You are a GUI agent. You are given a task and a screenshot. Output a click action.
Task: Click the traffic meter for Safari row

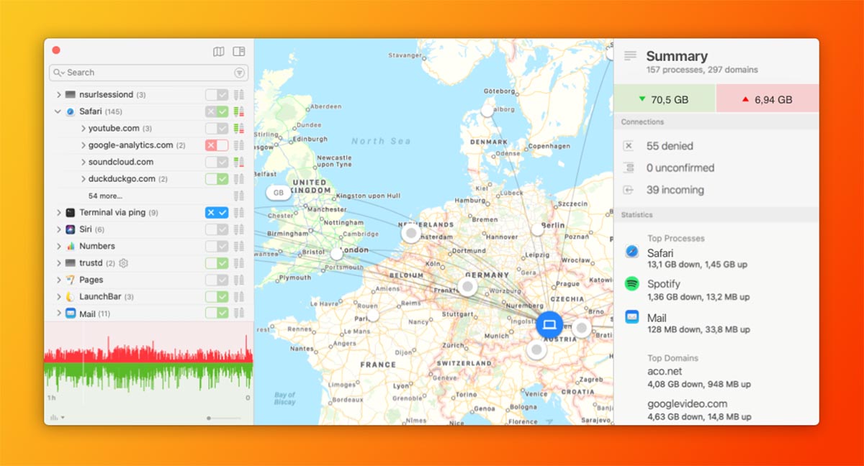click(239, 111)
